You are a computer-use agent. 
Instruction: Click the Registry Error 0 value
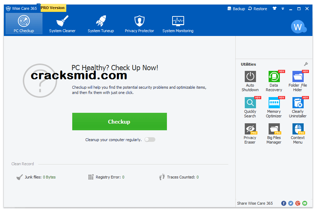pyautogui.click(x=123, y=177)
